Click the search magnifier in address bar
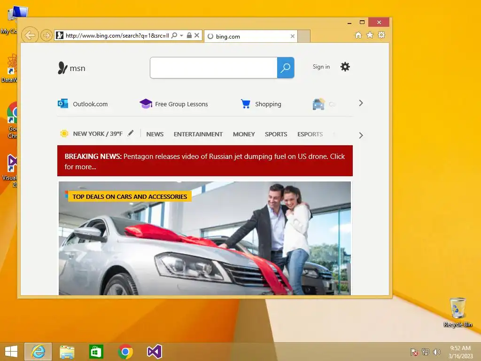Screen dimensions: 481x361 [174, 35]
